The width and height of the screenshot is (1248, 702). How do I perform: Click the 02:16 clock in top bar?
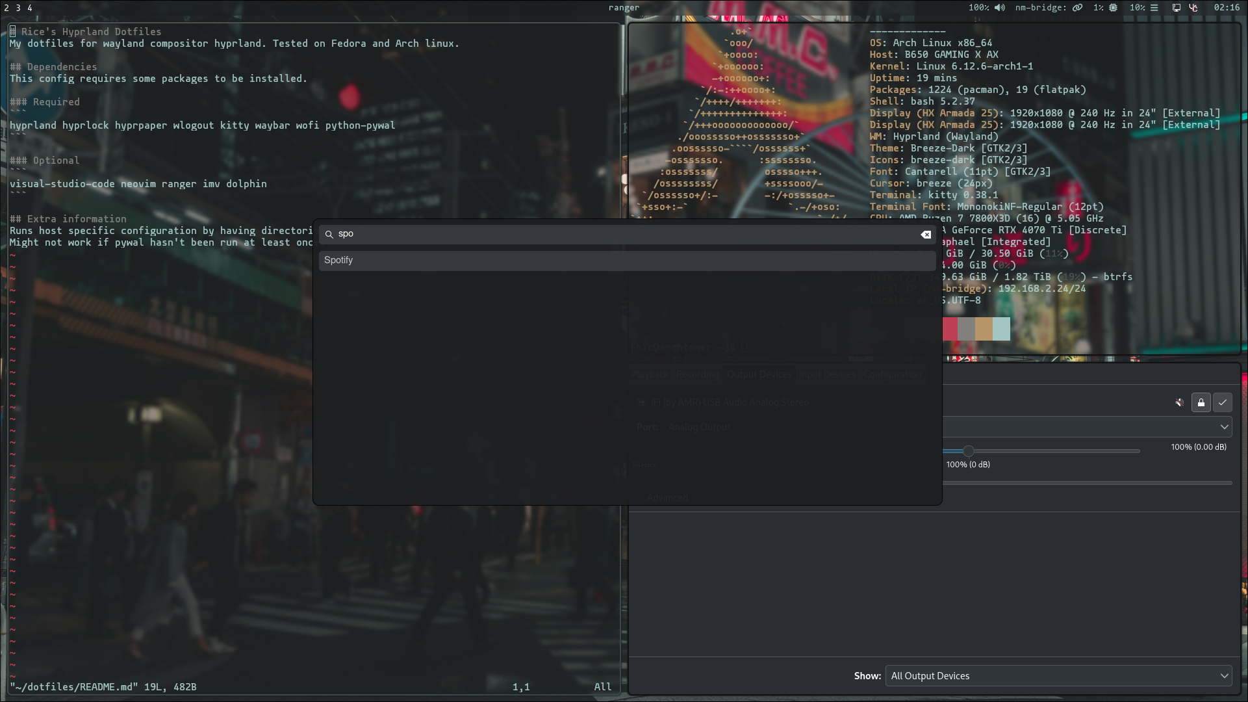click(1226, 8)
